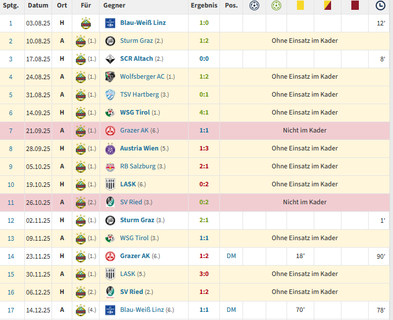Viewport: 393px width, 320px height.
Task: Click the goals soccer ball header icon
Action: coord(254,6)
